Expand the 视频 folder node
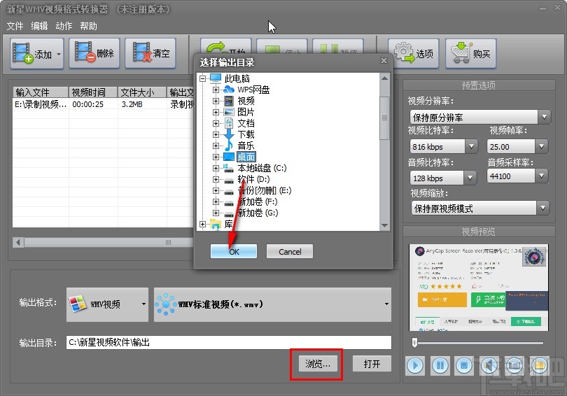Image resolution: width=567 pixels, height=396 pixels. [x=216, y=101]
